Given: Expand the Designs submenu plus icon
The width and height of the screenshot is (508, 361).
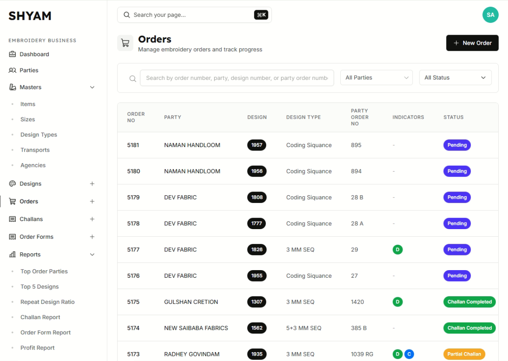Looking at the screenshot, I should pos(92,184).
